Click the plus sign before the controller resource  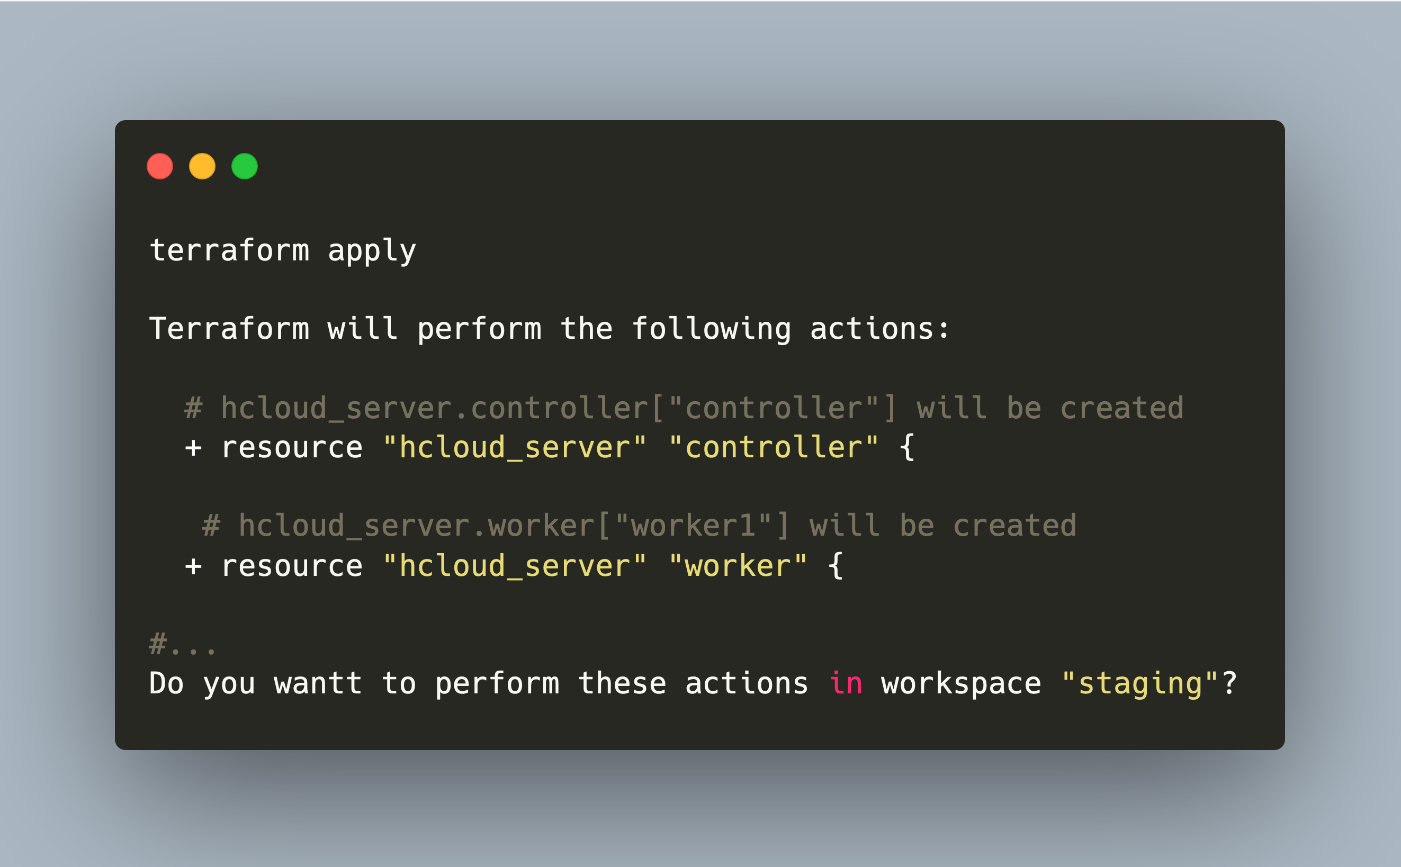pos(193,448)
